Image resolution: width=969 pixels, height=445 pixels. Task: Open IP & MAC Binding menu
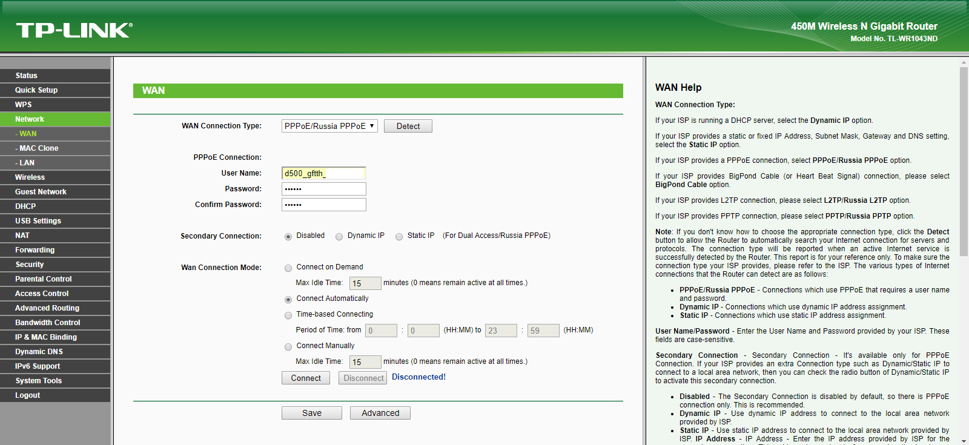click(55, 337)
